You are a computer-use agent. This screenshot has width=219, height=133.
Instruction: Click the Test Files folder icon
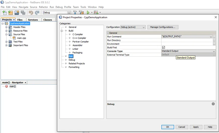pyautogui.click(x=10, y=42)
